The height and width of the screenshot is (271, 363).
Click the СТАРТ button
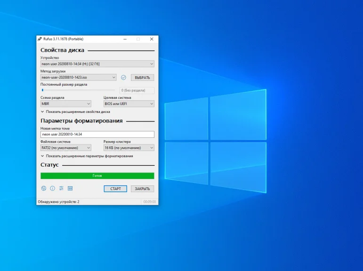[x=115, y=189]
